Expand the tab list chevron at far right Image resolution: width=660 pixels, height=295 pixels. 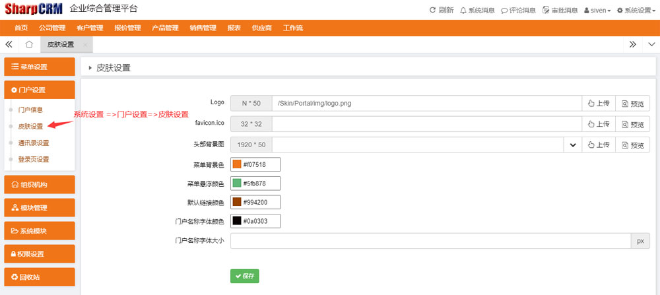pos(651,44)
